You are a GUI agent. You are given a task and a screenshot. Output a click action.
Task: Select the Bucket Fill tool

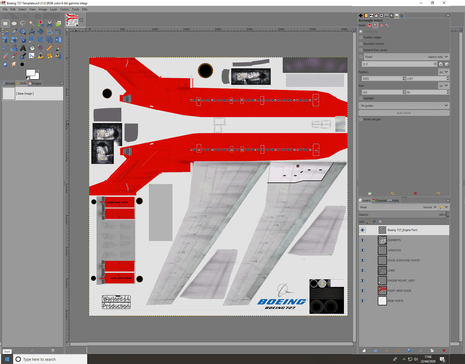(32, 48)
